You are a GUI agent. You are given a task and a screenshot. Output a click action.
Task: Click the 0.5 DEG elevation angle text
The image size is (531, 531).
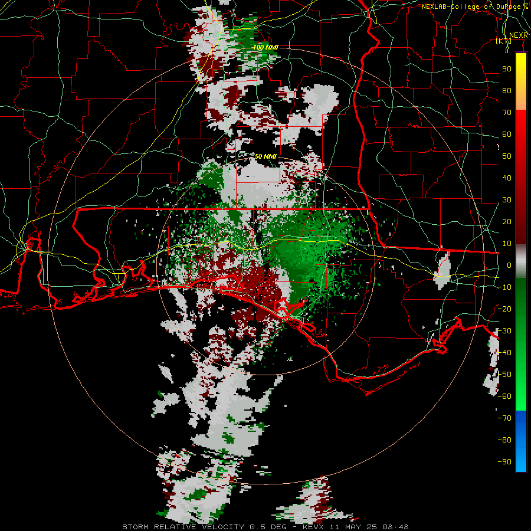pos(268,527)
